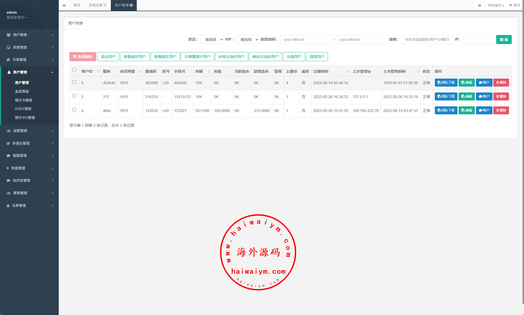Open 团队下级 for user 454545
524x315 pixels.
pos(446,83)
